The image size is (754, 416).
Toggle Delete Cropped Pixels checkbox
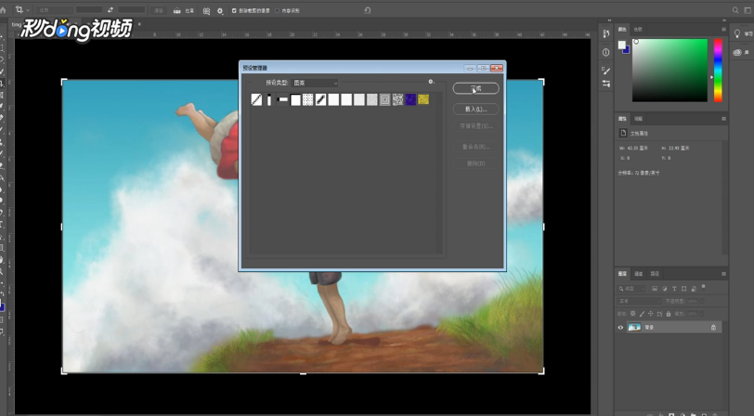[234, 10]
